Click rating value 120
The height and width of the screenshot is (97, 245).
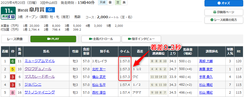[239, 61]
